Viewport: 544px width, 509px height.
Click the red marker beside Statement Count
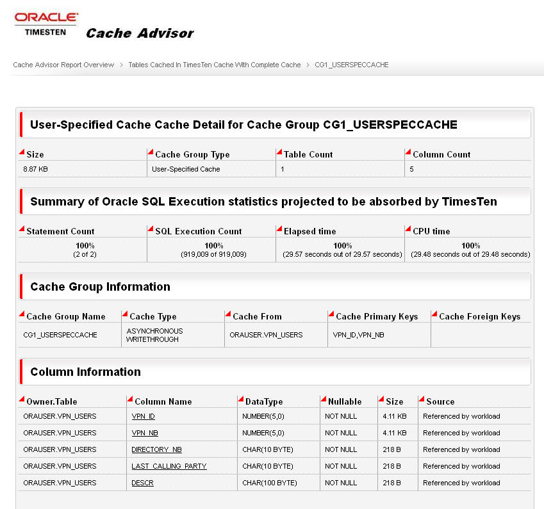click(x=22, y=229)
